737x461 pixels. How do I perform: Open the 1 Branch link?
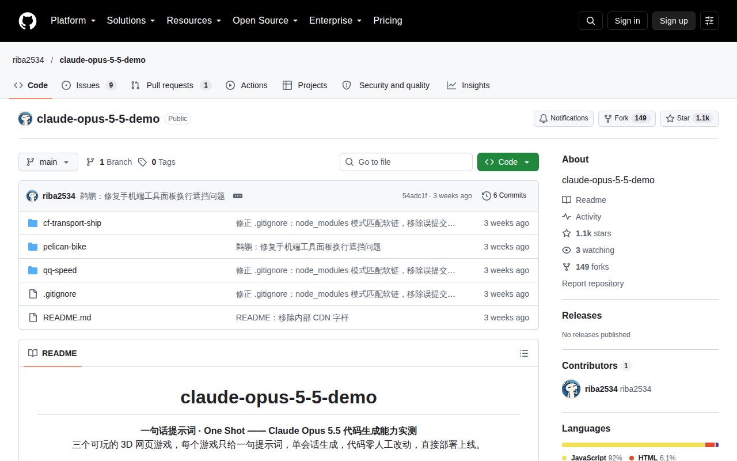point(109,162)
